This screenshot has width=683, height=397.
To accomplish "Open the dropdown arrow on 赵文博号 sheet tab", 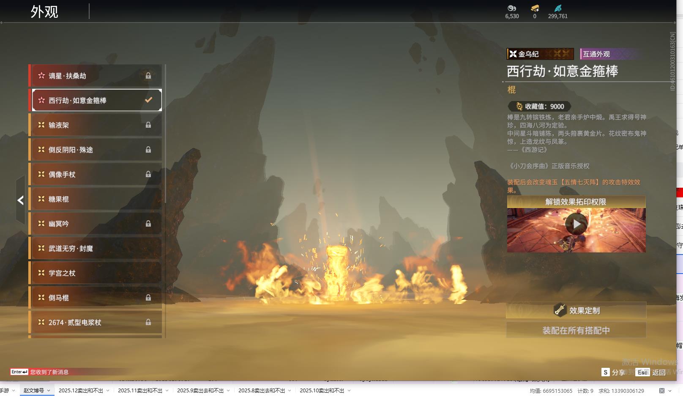I will point(49,391).
